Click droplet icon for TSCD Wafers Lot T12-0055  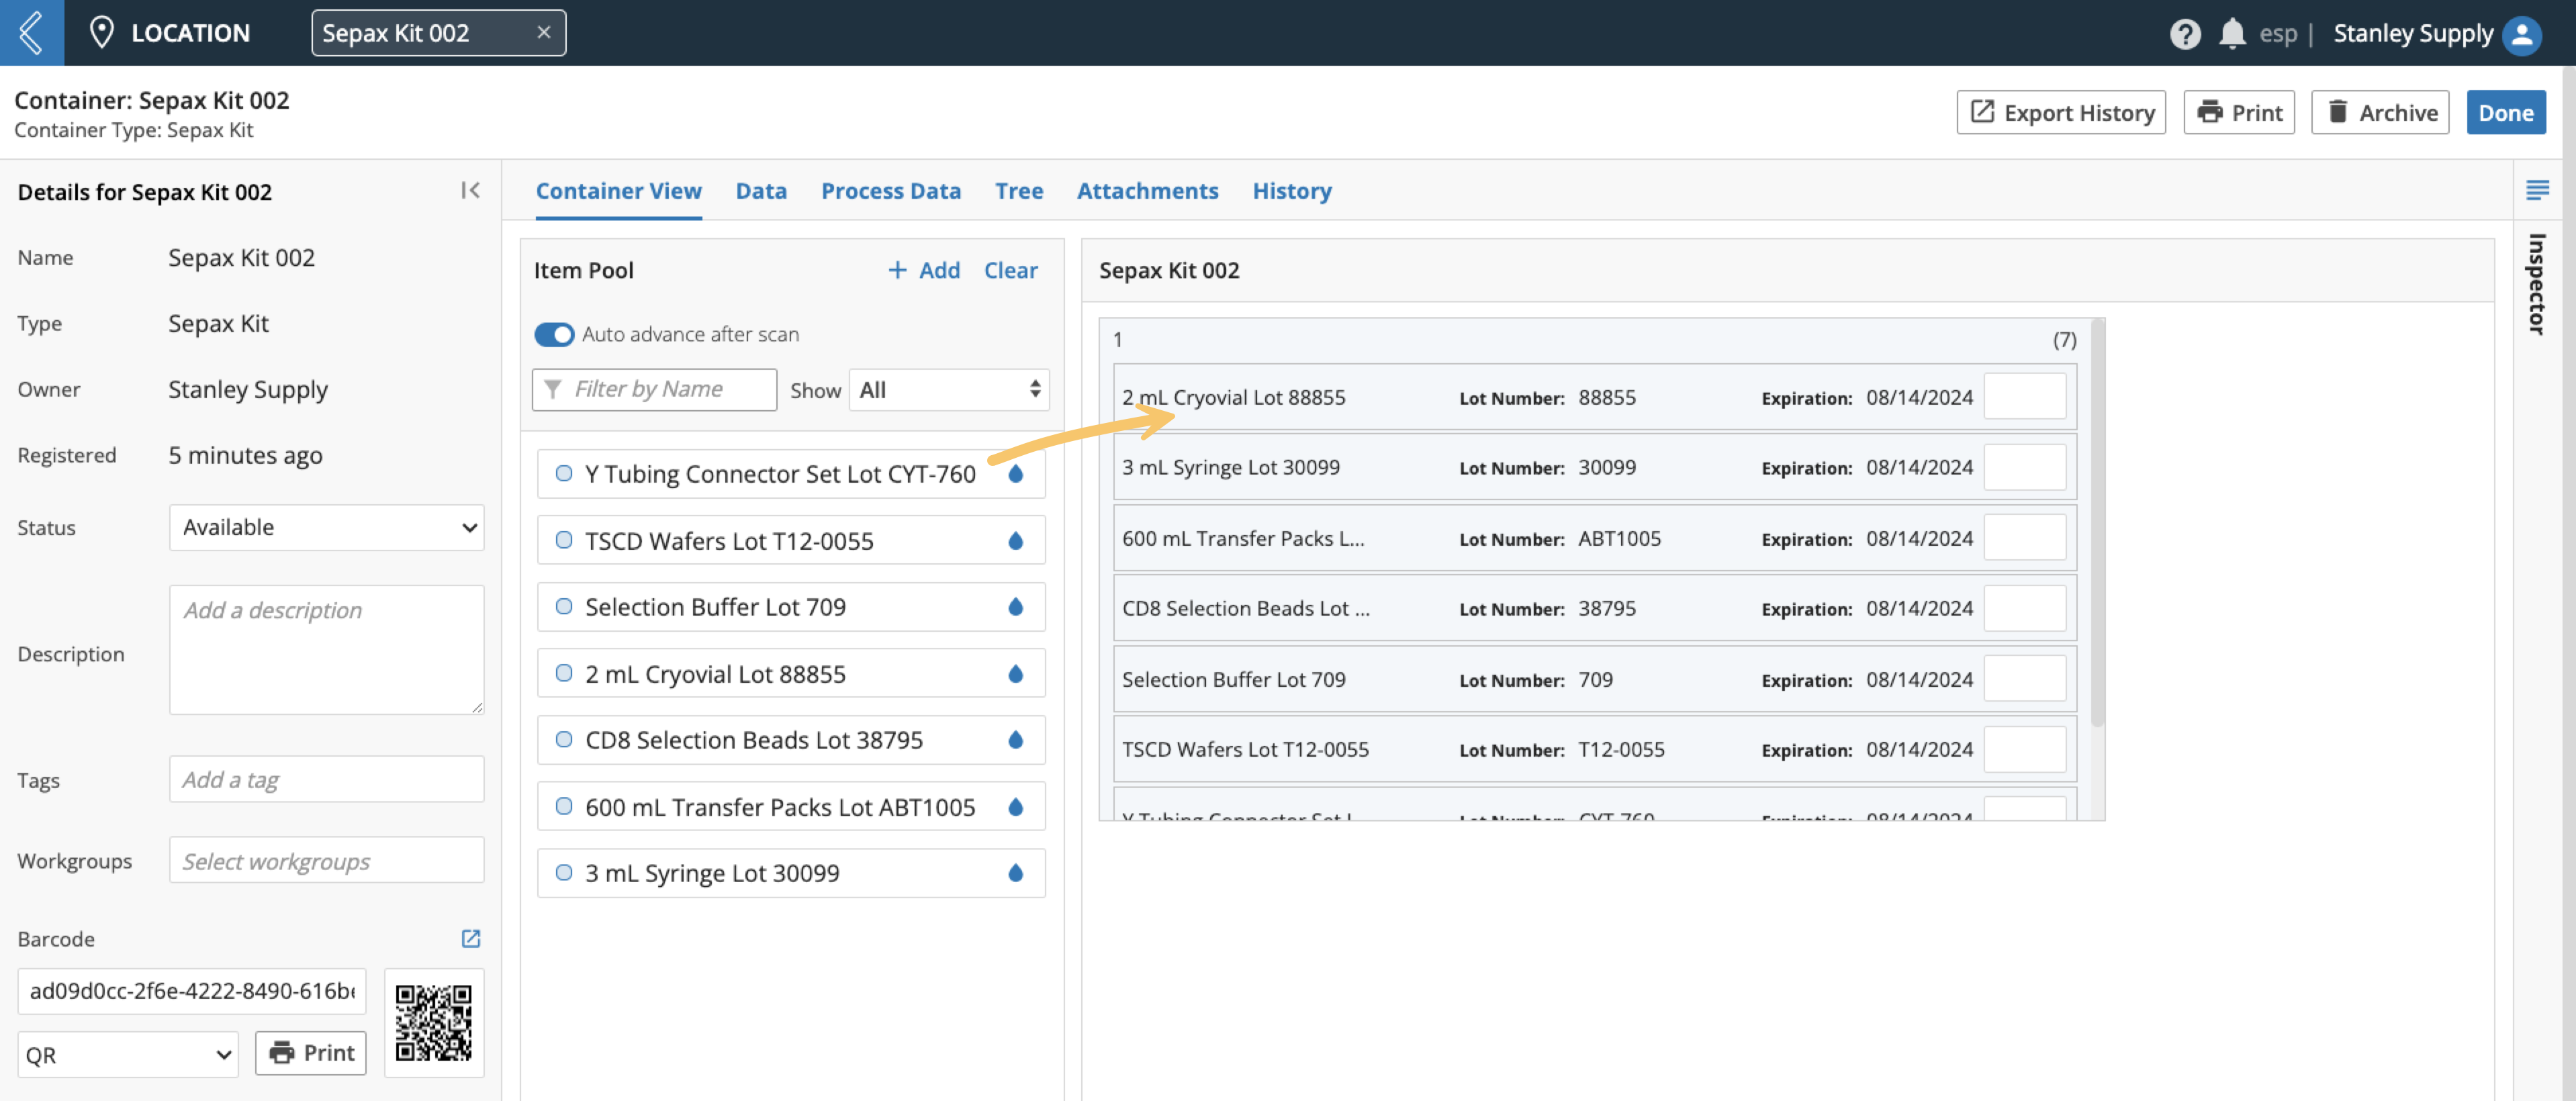pos(1015,541)
